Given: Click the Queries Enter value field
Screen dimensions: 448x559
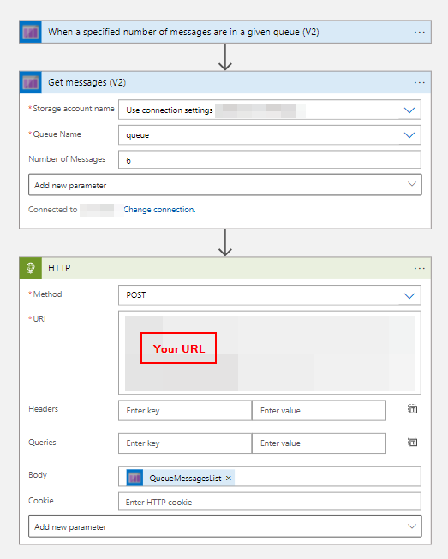Looking at the screenshot, I should [x=319, y=443].
